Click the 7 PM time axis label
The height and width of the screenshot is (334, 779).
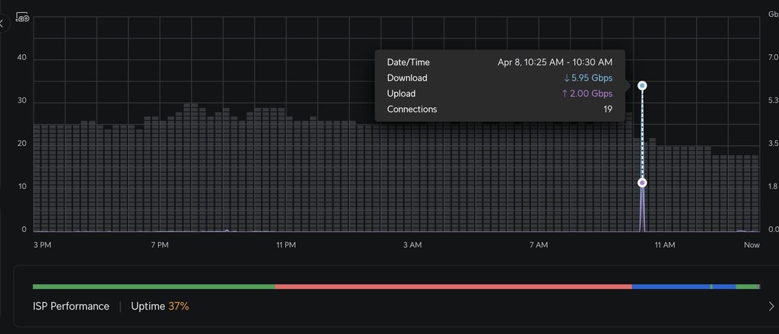(160, 245)
